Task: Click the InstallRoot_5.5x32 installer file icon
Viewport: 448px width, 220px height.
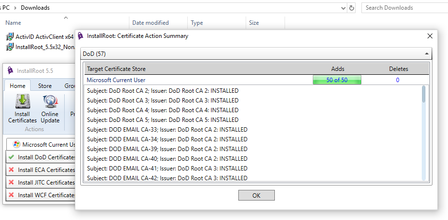Action: pyautogui.click(x=10, y=47)
